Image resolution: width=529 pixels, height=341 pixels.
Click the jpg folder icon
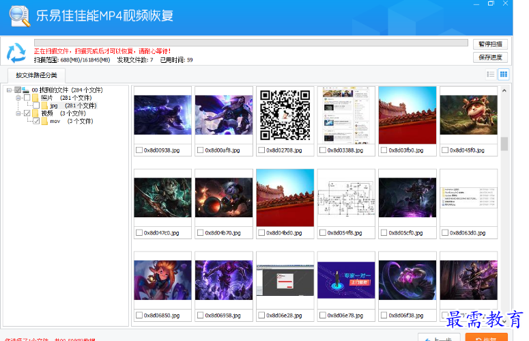point(44,106)
